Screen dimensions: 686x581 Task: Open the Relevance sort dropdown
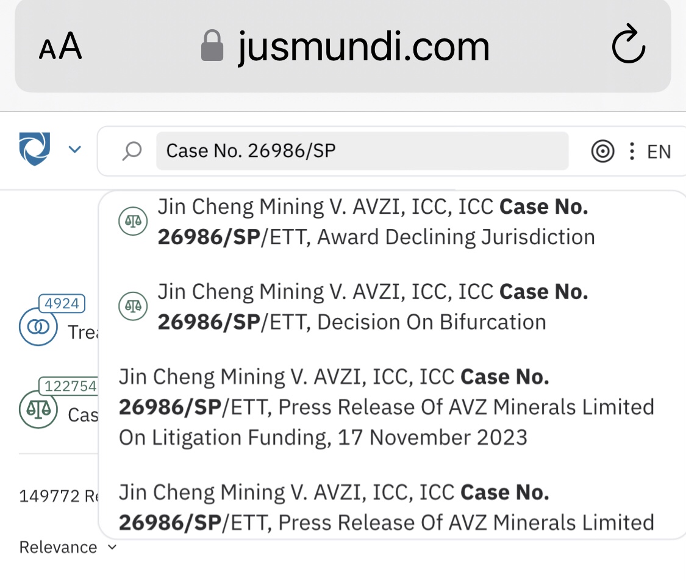click(x=67, y=548)
